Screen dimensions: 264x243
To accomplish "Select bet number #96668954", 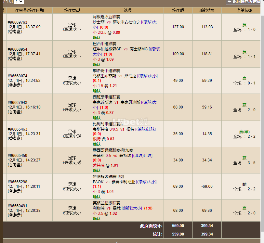I will 18,49.
